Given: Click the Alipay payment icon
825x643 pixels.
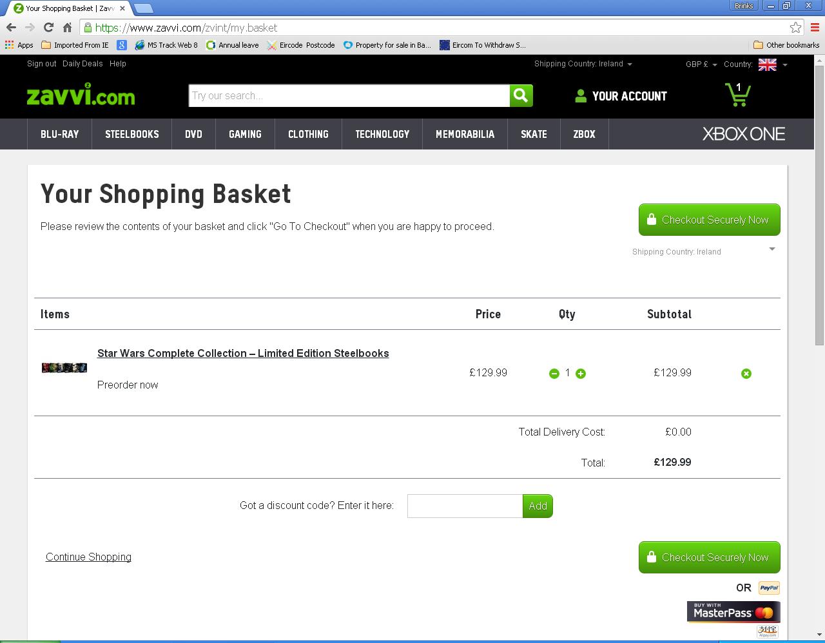Looking at the screenshot, I should [x=767, y=631].
